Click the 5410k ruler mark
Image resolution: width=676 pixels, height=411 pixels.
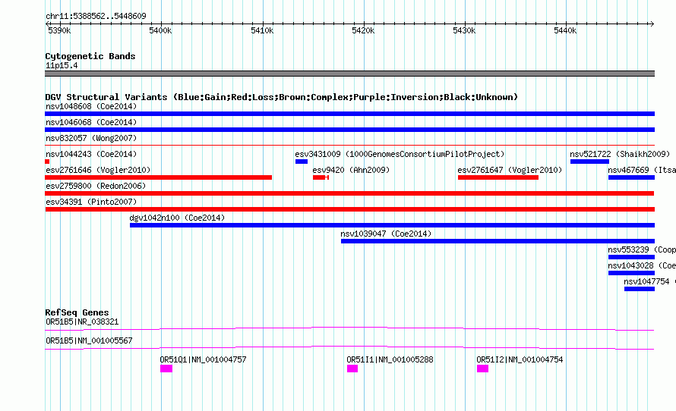coord(262,30)
